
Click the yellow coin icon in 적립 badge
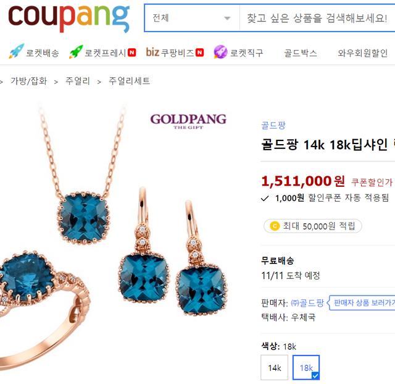point(275,226)
